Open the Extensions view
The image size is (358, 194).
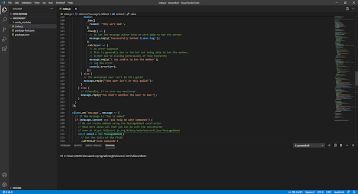tap(4, 49)
